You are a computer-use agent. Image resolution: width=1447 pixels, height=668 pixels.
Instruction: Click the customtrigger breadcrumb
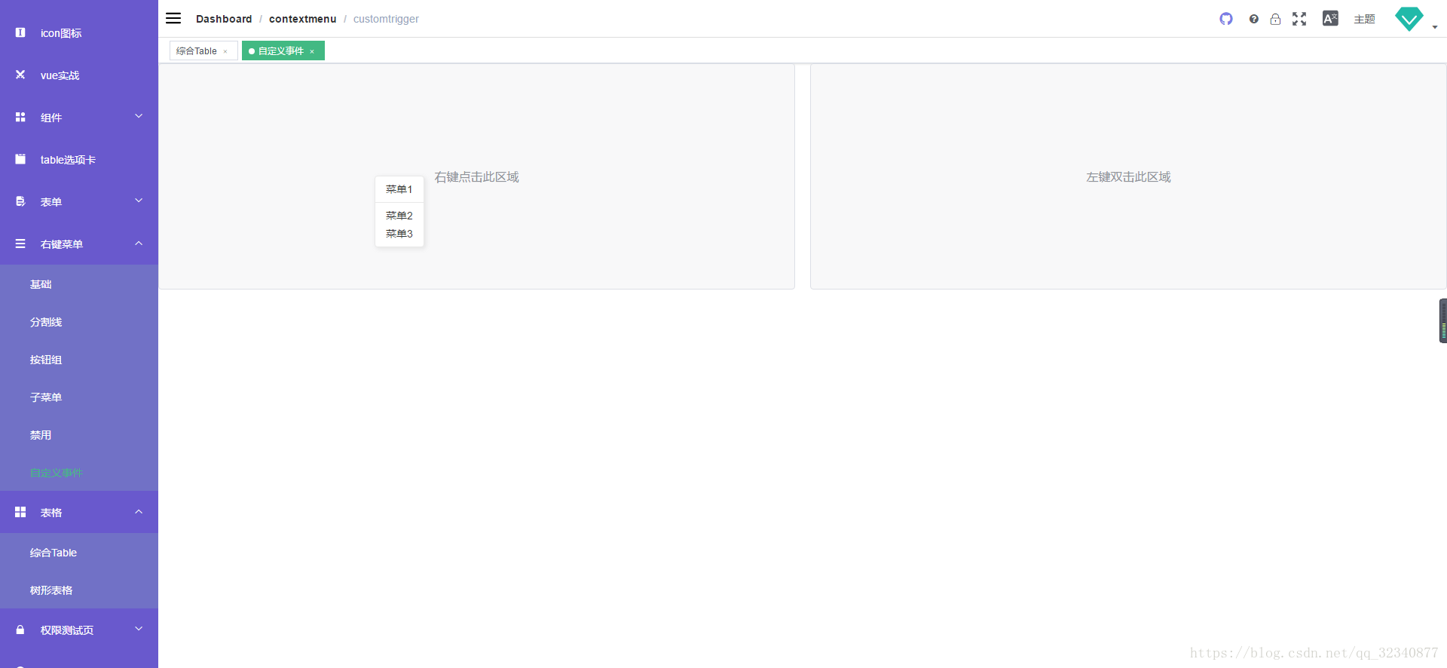click(386, 19)
